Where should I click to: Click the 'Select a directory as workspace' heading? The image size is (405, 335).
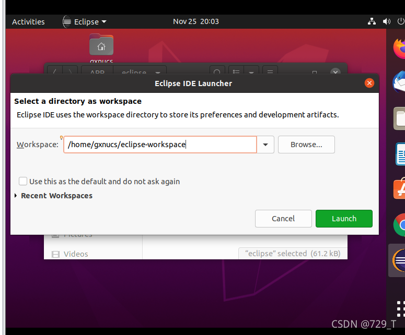[78, 101]
